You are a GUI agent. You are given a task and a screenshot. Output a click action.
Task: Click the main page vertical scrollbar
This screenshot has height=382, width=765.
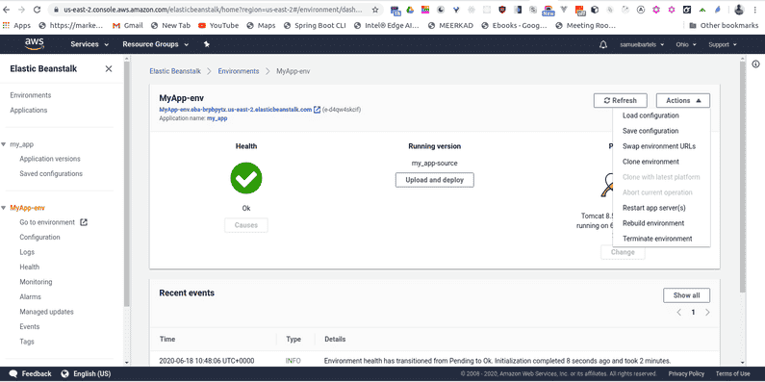[743, 177]
